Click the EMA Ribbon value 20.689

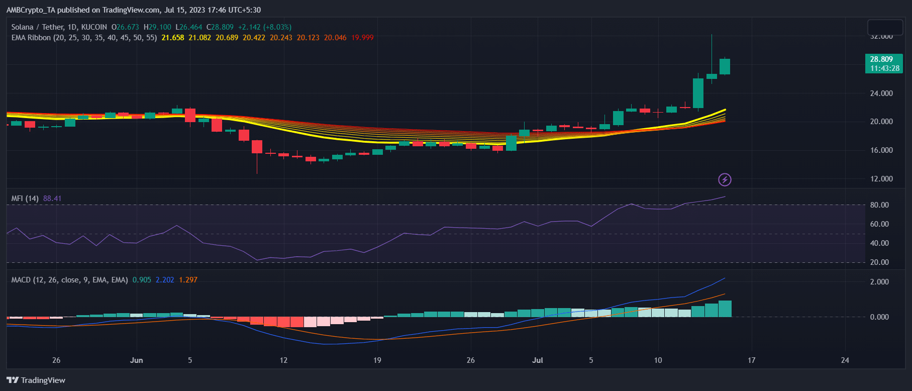click(227, 38)
